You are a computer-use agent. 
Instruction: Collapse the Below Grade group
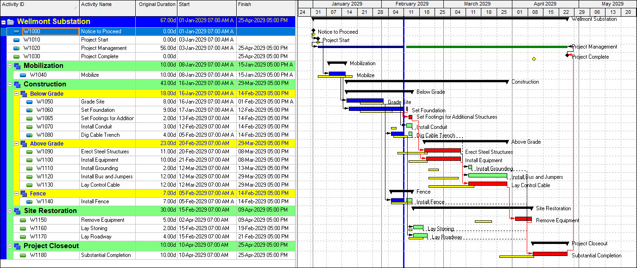(16, 94)
